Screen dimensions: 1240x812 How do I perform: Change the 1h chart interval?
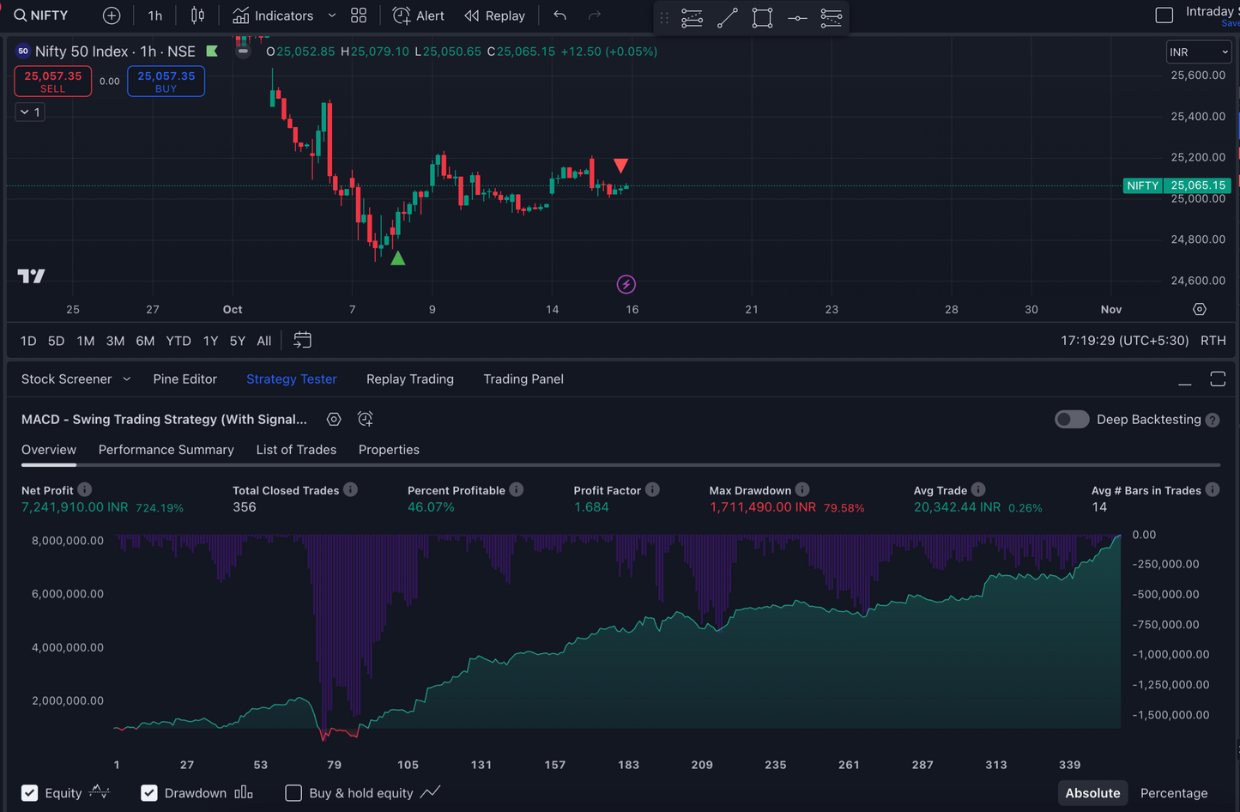coord(154,15)
